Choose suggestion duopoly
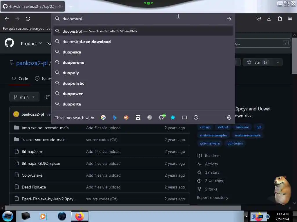This screenshot has width=297, height=222. pyautogui.click(x=143, y=73)
